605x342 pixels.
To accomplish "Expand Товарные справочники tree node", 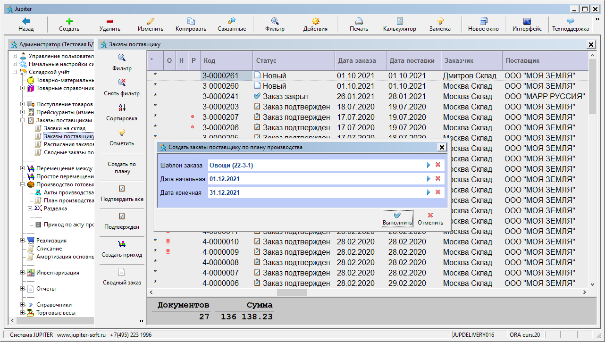I will (23, 88).
